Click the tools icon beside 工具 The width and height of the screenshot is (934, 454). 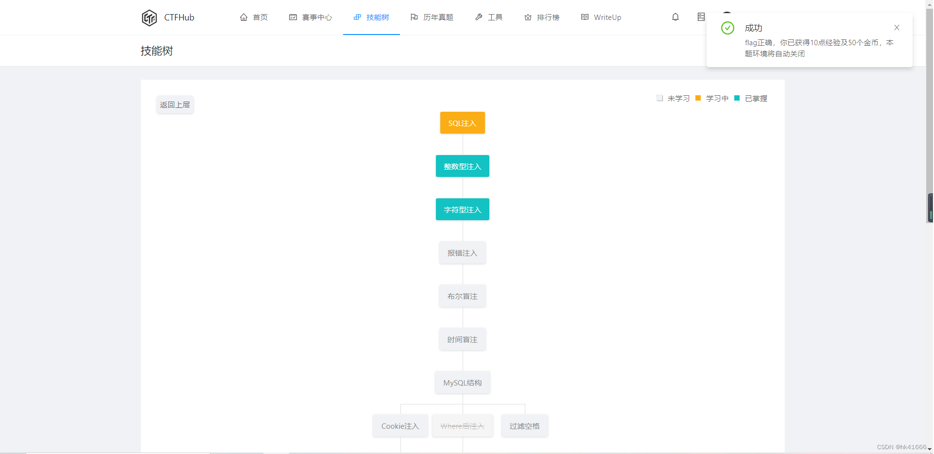(479, 17)
